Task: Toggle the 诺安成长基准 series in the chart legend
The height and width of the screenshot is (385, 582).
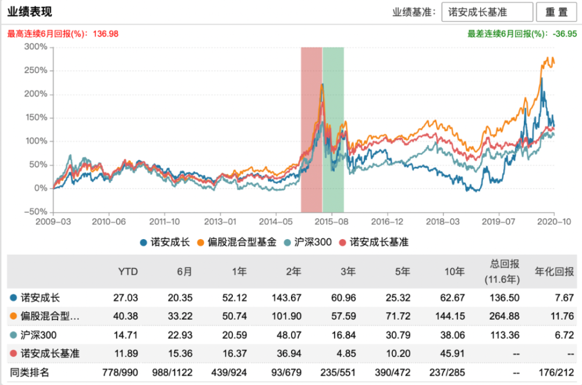Action: click(x=374, y=243)
